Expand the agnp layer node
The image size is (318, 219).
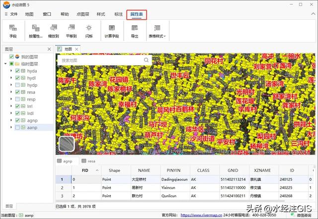11,120
